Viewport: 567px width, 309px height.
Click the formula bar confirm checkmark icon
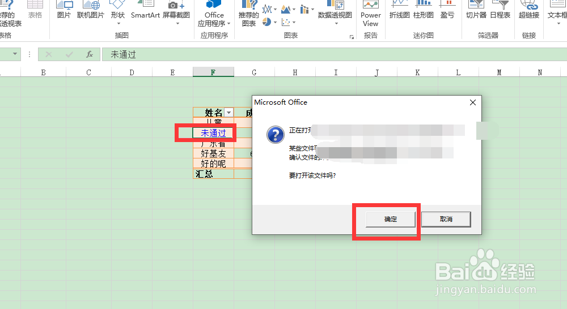click(69, 54)
